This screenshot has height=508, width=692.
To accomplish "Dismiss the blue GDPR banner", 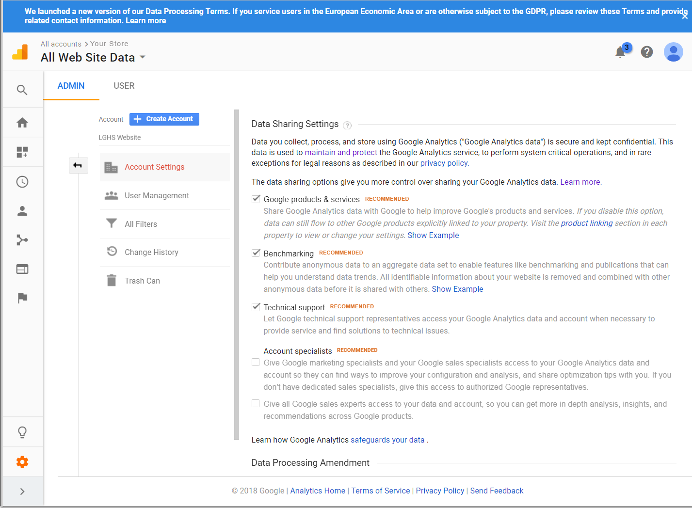I will click(684, 16).
